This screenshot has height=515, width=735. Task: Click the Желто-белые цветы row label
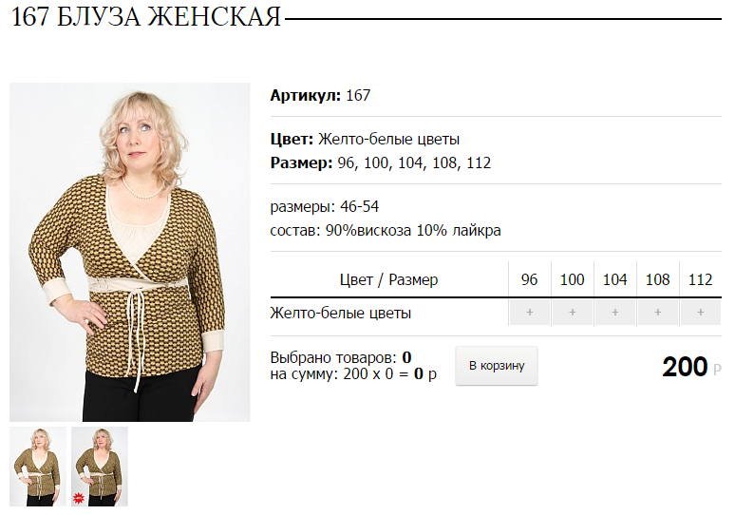(x=341, y=313)
